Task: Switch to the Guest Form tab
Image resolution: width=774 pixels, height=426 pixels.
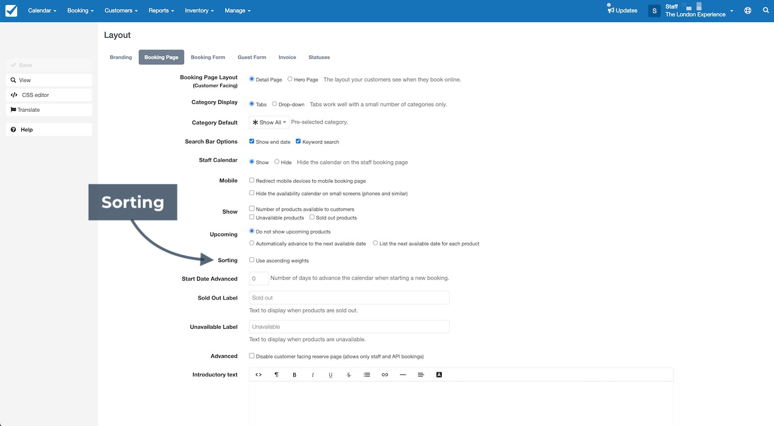Action: (x=252, y=57)
